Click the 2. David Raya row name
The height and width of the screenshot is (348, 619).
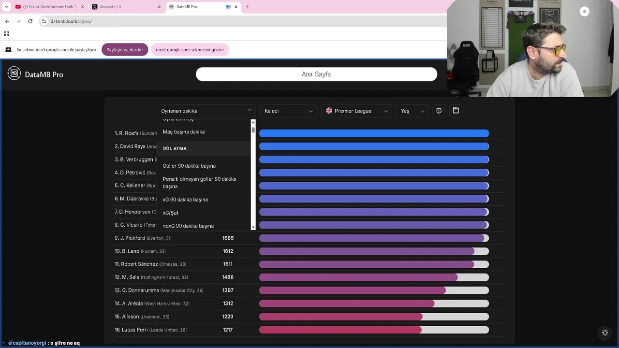[135, 146]
